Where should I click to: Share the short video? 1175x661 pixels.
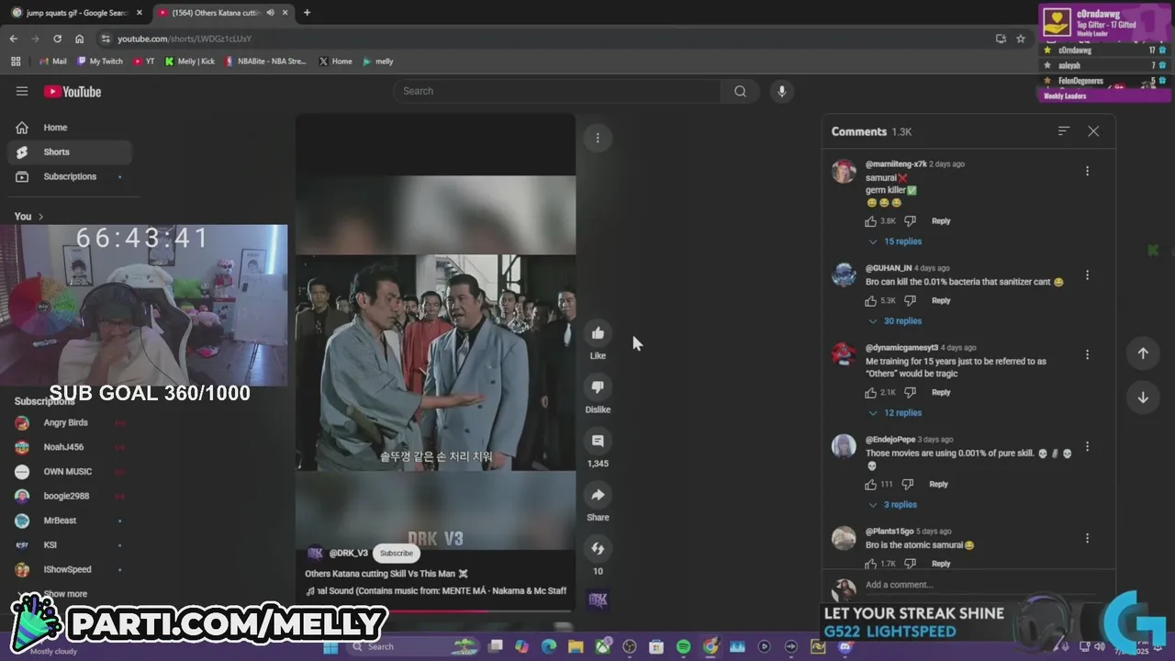click(x=598, y=496)
